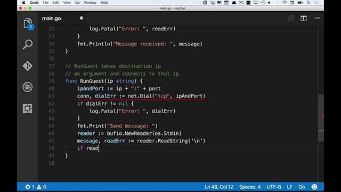Click the "Send message: " string on line 45
This screenshot has height=192, width=341.
(132, 126)
